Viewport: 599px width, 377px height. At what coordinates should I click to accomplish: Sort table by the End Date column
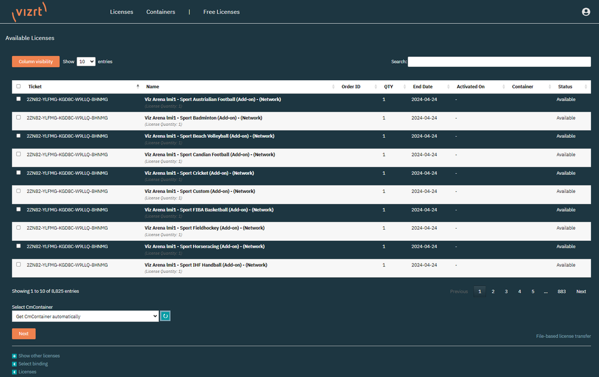[422, 87]
